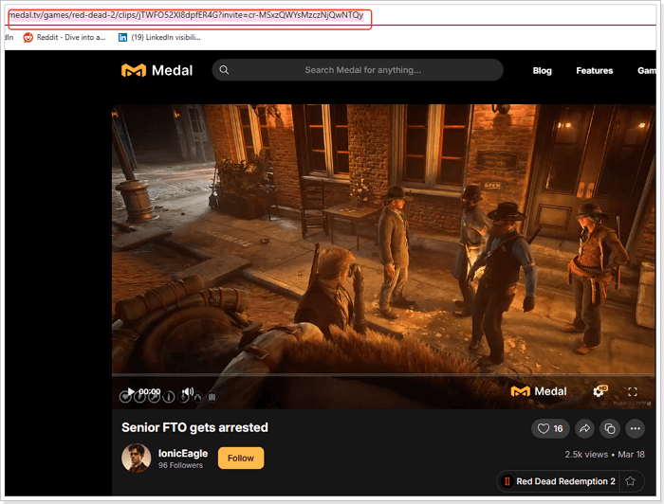Open the Blog menu item
This screenshot has width=664, height=504.
coord(542,70)
